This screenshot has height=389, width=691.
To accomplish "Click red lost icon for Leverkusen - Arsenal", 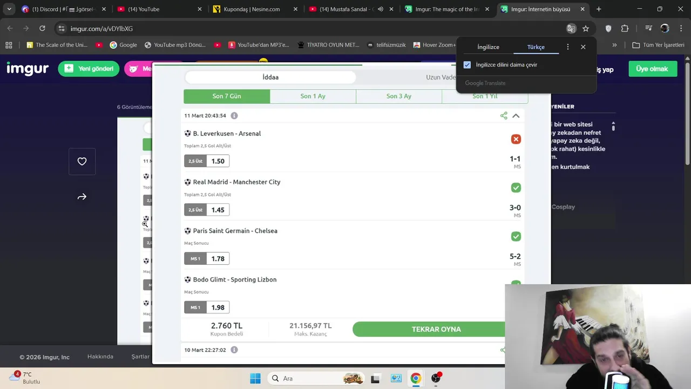I will coord(516,139).
